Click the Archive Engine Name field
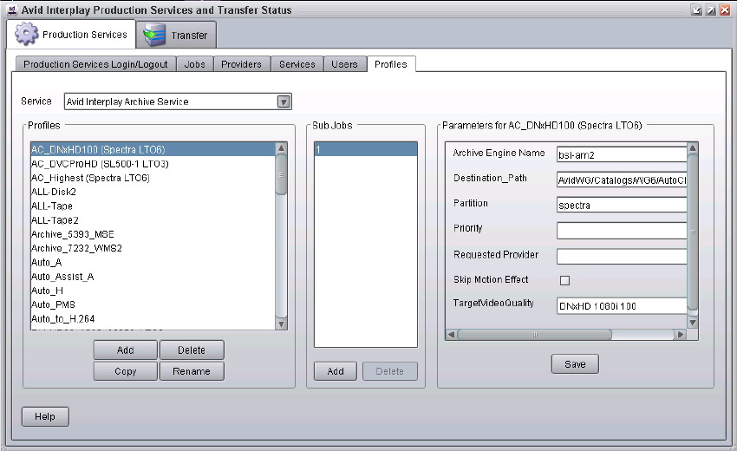The width and height of the screenshot is (737, 451). pyautogui.click(x=622, y=154)
